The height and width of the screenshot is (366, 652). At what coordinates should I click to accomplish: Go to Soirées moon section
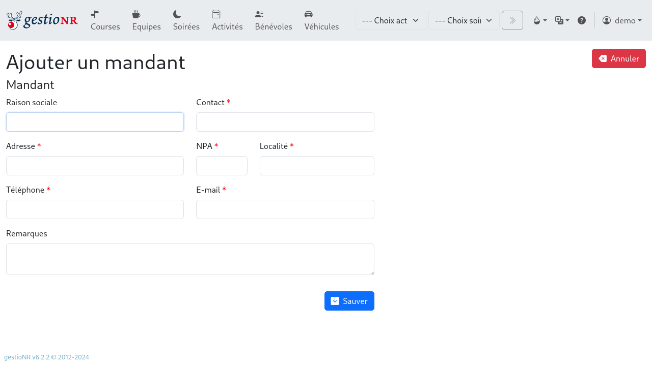click(186, 20)
